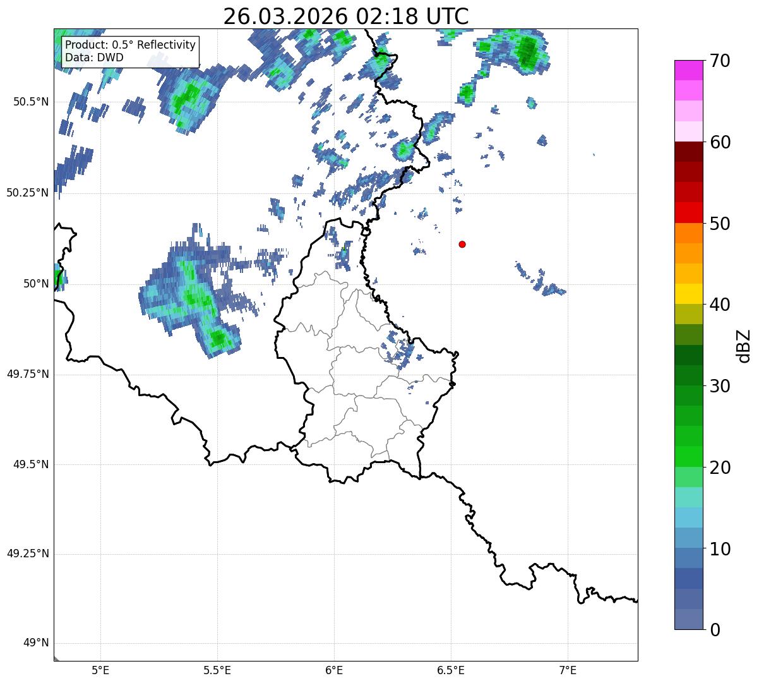
Task: Click the green rain cell near 5.5°E 49.85°N
Action: tap(218, 339)
